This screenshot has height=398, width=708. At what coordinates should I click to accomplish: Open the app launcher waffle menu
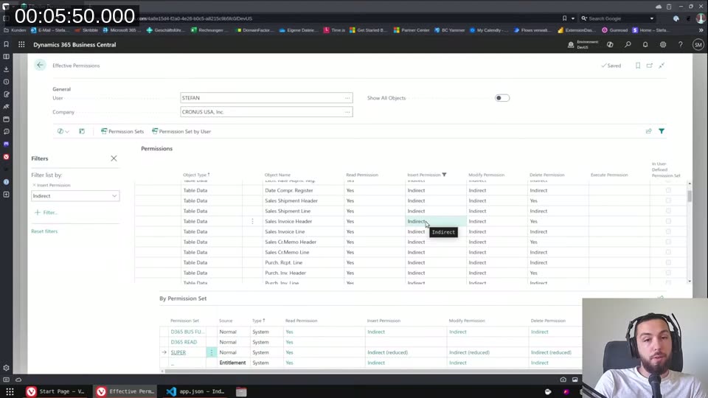click(21, 45)
